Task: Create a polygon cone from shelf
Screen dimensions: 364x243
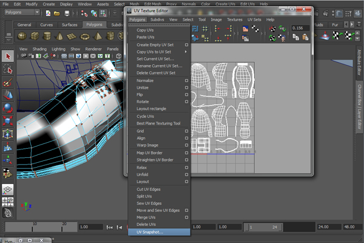Action: 59,36
